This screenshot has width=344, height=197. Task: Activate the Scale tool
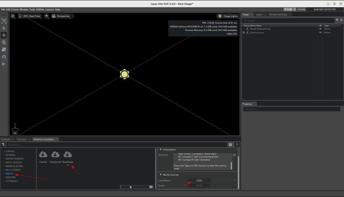click(4, 50)
